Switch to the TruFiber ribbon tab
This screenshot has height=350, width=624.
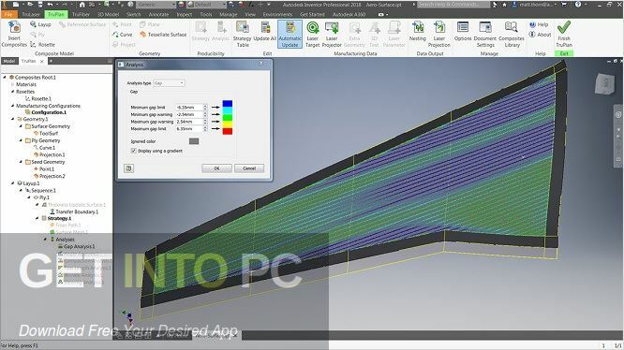click(81, 14)
